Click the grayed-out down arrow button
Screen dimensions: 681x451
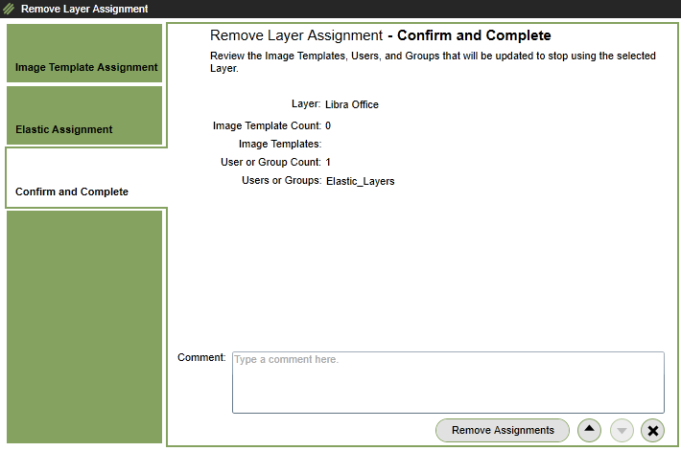point(622,430)
